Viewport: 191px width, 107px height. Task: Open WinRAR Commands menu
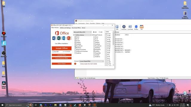pos(81,23)
